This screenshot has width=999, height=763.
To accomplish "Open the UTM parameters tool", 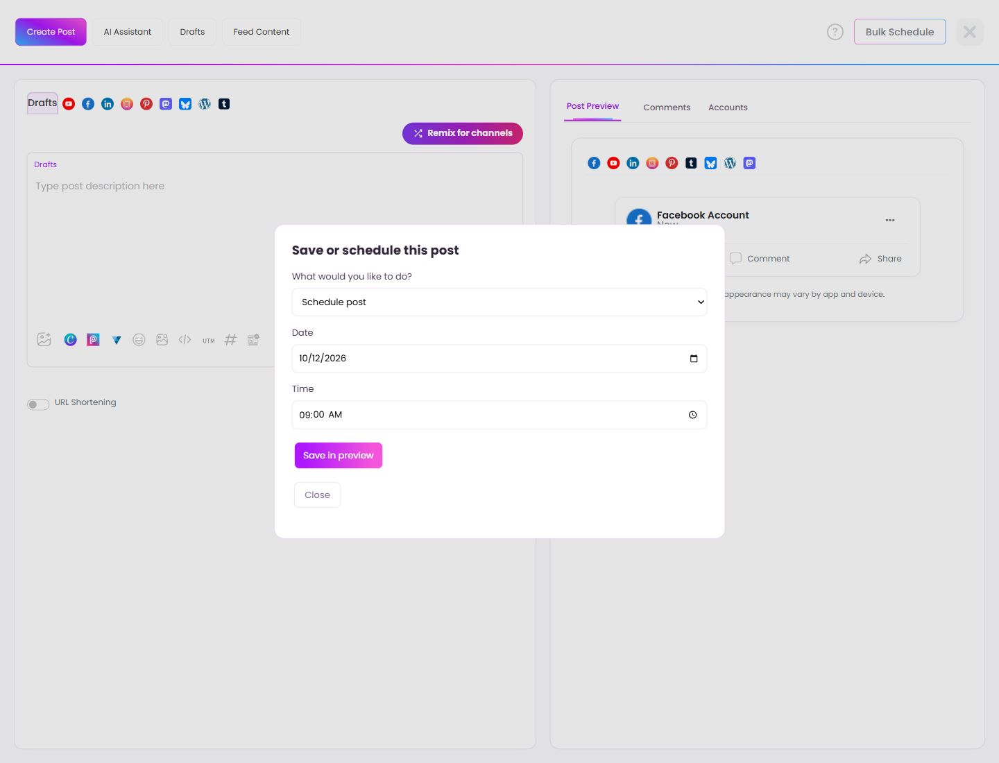I will click(208, 341).
